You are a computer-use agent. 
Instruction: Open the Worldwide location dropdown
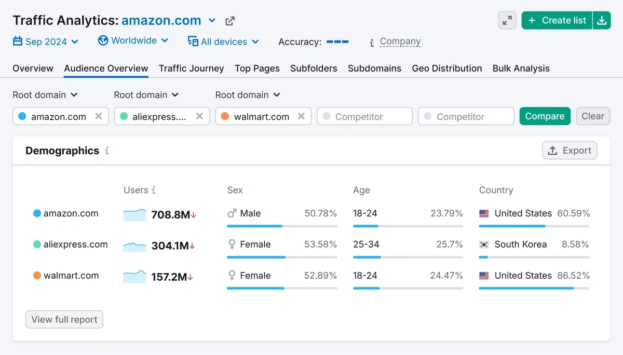point(133,40)
